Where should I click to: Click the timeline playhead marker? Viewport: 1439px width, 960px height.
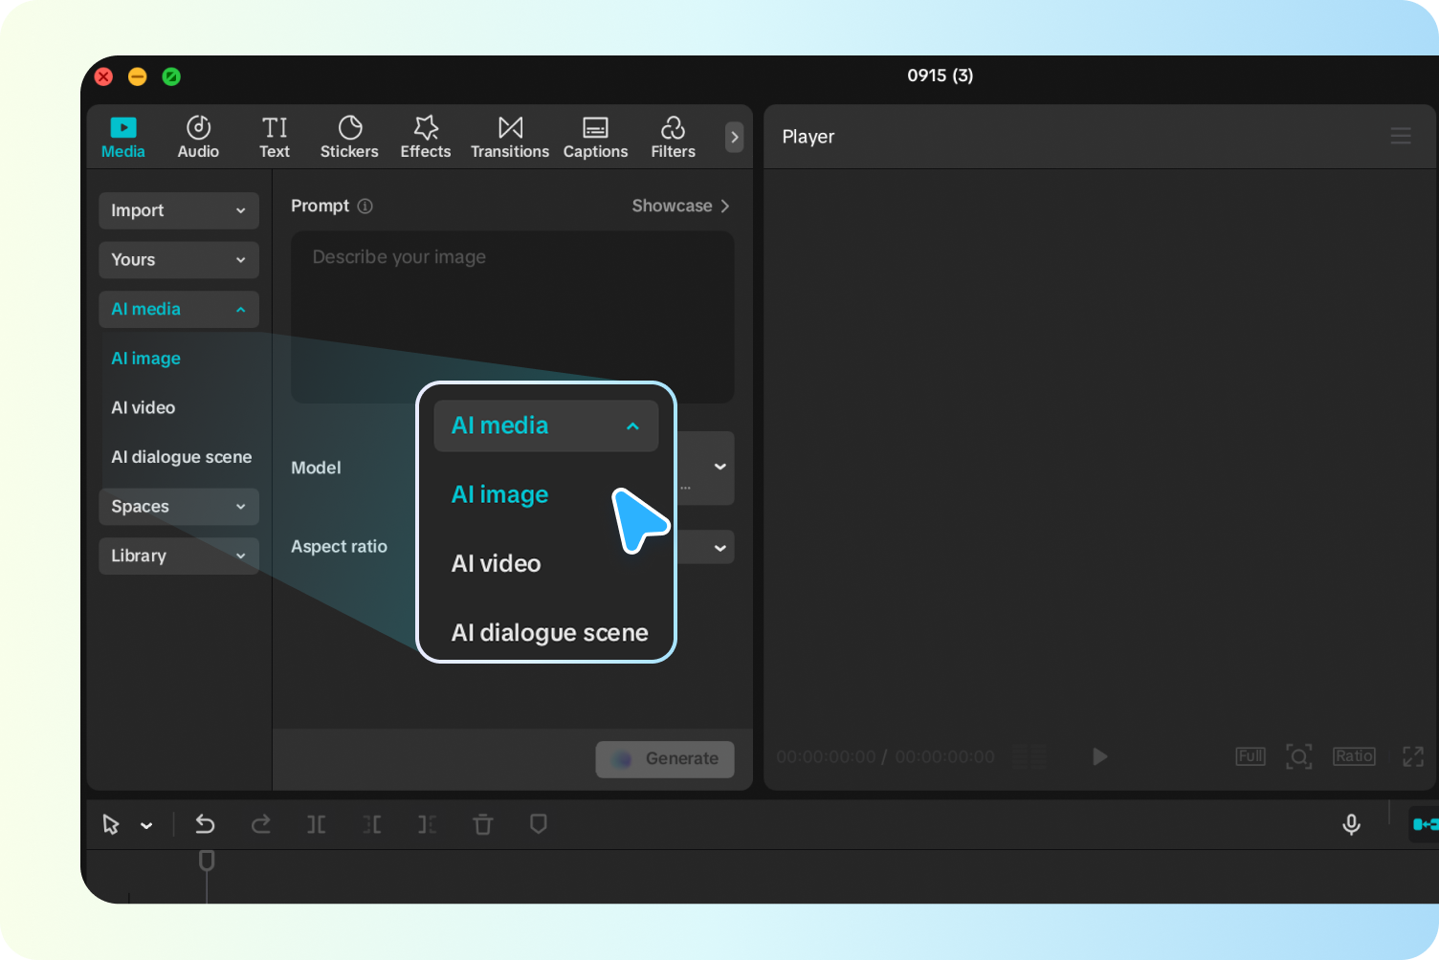click(206, 861)
